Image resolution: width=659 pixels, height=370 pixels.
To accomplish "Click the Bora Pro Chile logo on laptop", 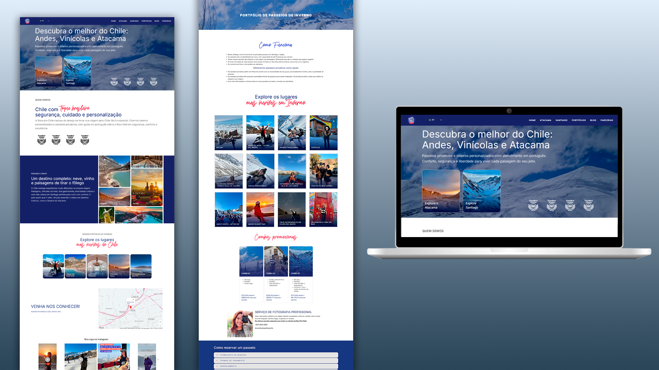I will coord(411,120).
